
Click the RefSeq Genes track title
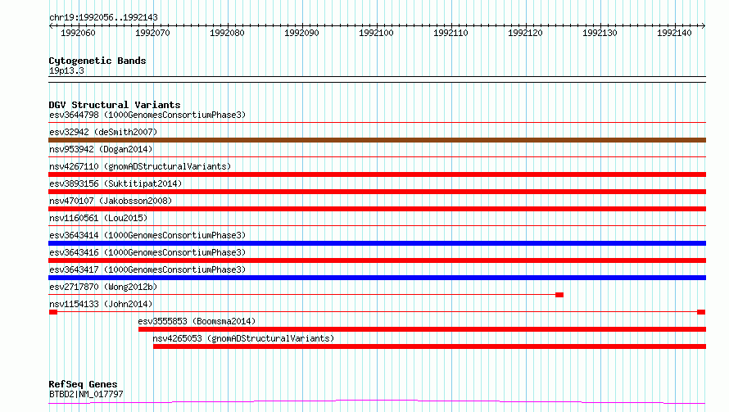[83, 384]
